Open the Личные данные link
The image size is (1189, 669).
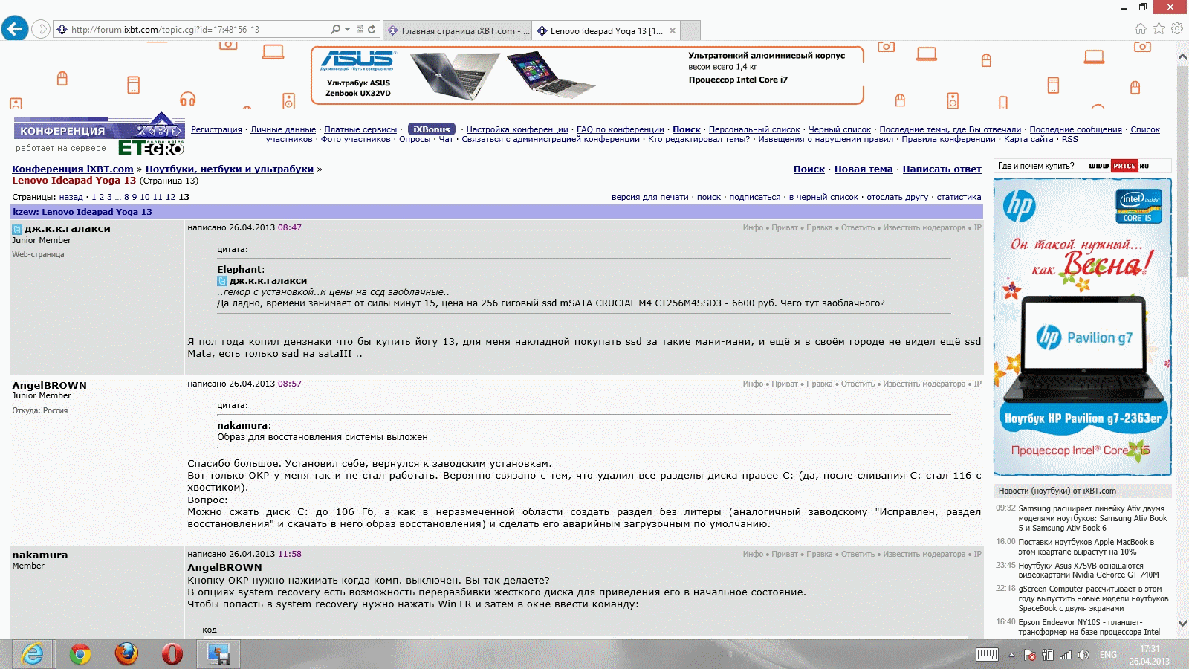pyautogui.click(x=283, y=129)
